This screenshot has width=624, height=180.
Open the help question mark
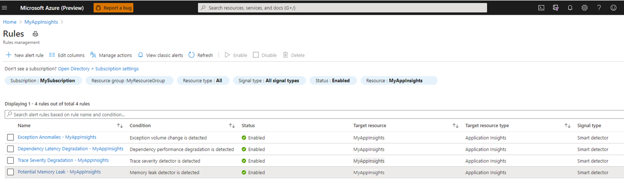click(x=599, y=8)
